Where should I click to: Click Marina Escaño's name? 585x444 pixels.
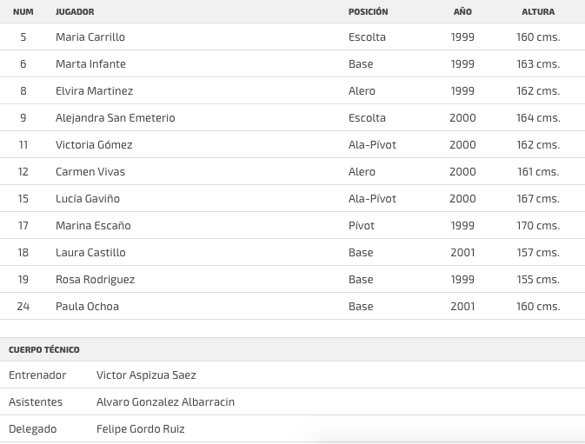click(93, 226)
